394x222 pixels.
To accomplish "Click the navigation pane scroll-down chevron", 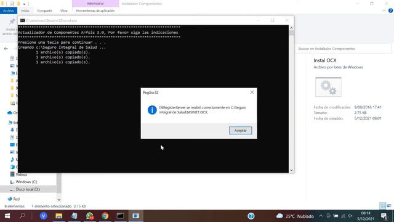I will tap(59, 200).
